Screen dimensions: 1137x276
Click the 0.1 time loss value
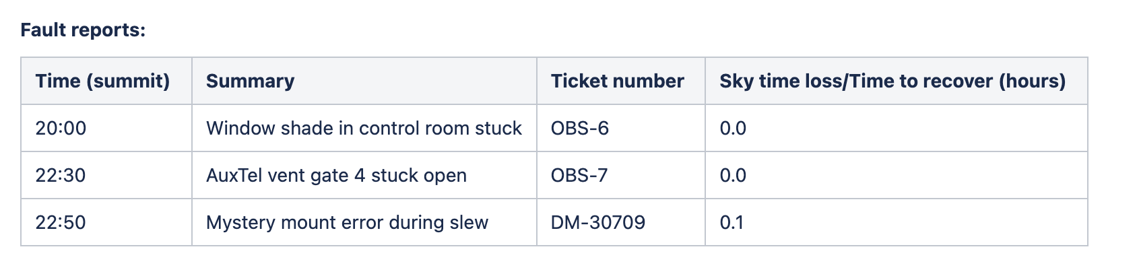tap(732, 223)
